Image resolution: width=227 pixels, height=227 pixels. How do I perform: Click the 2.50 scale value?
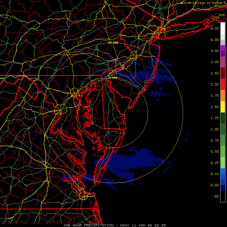coord(215,73)
